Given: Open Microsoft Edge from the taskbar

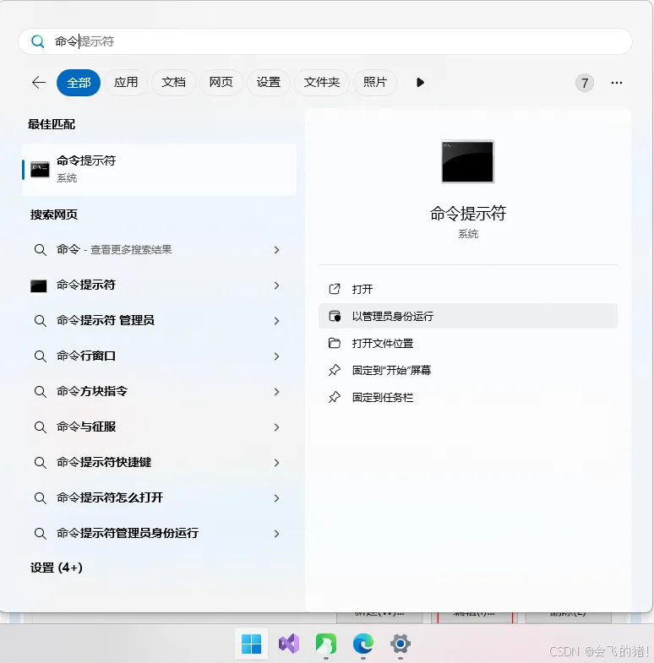Looking at the screenshot, I should [363, 644].
